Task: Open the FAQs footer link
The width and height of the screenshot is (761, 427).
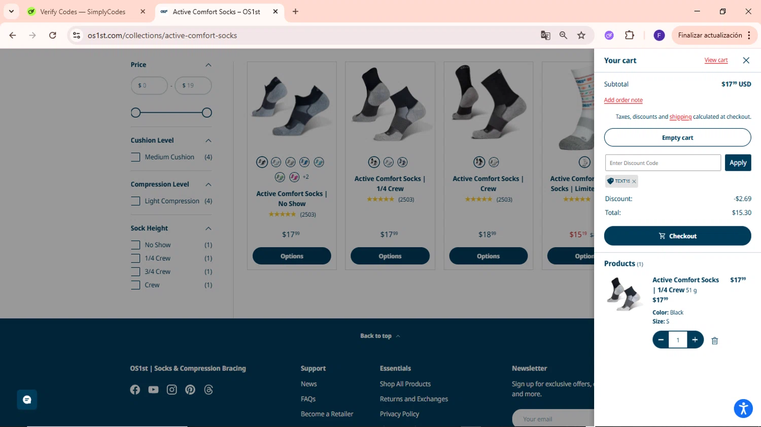Action: click(308, 399)
